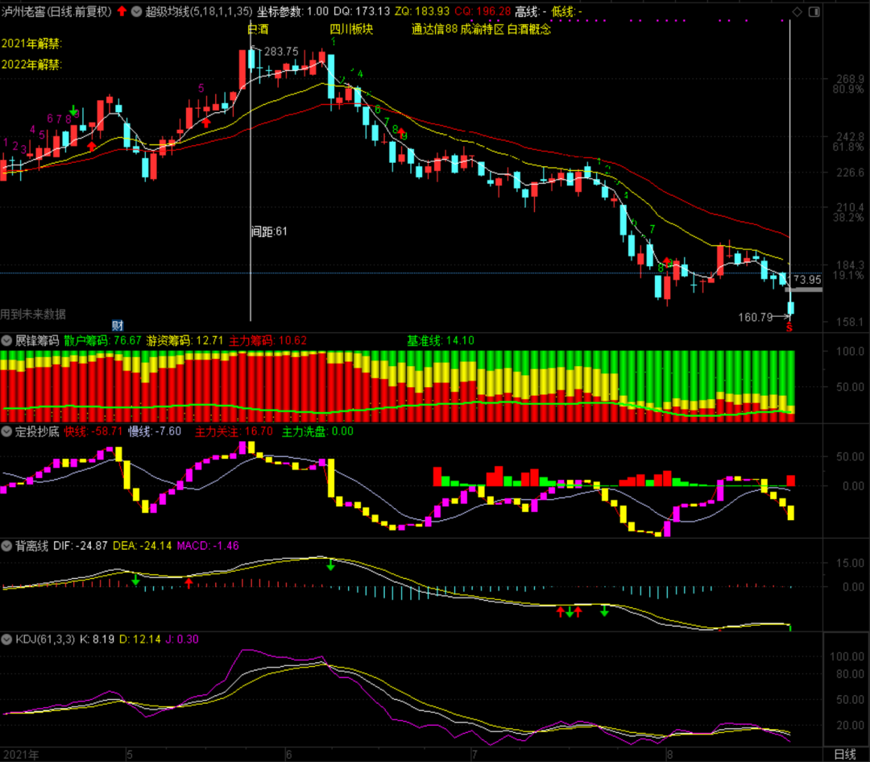Click the 2022年解禁 label
Image resolution: width=870 pixels, height=762 pixels.
click(31, 65)
